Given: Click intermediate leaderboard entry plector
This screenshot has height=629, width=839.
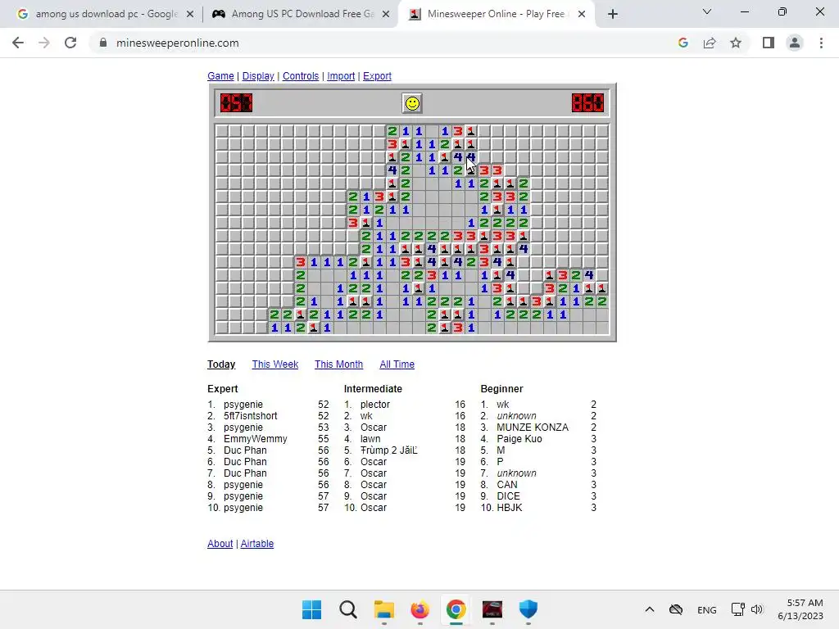Looking at the screenshot, I should click(x=375, y=405).
